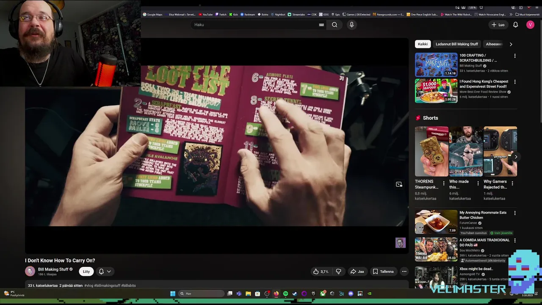The width and height of the screenshot is (542, 305).
Task: Open THORENS Steampunk short thumbnail
Action: pos(431,151)
